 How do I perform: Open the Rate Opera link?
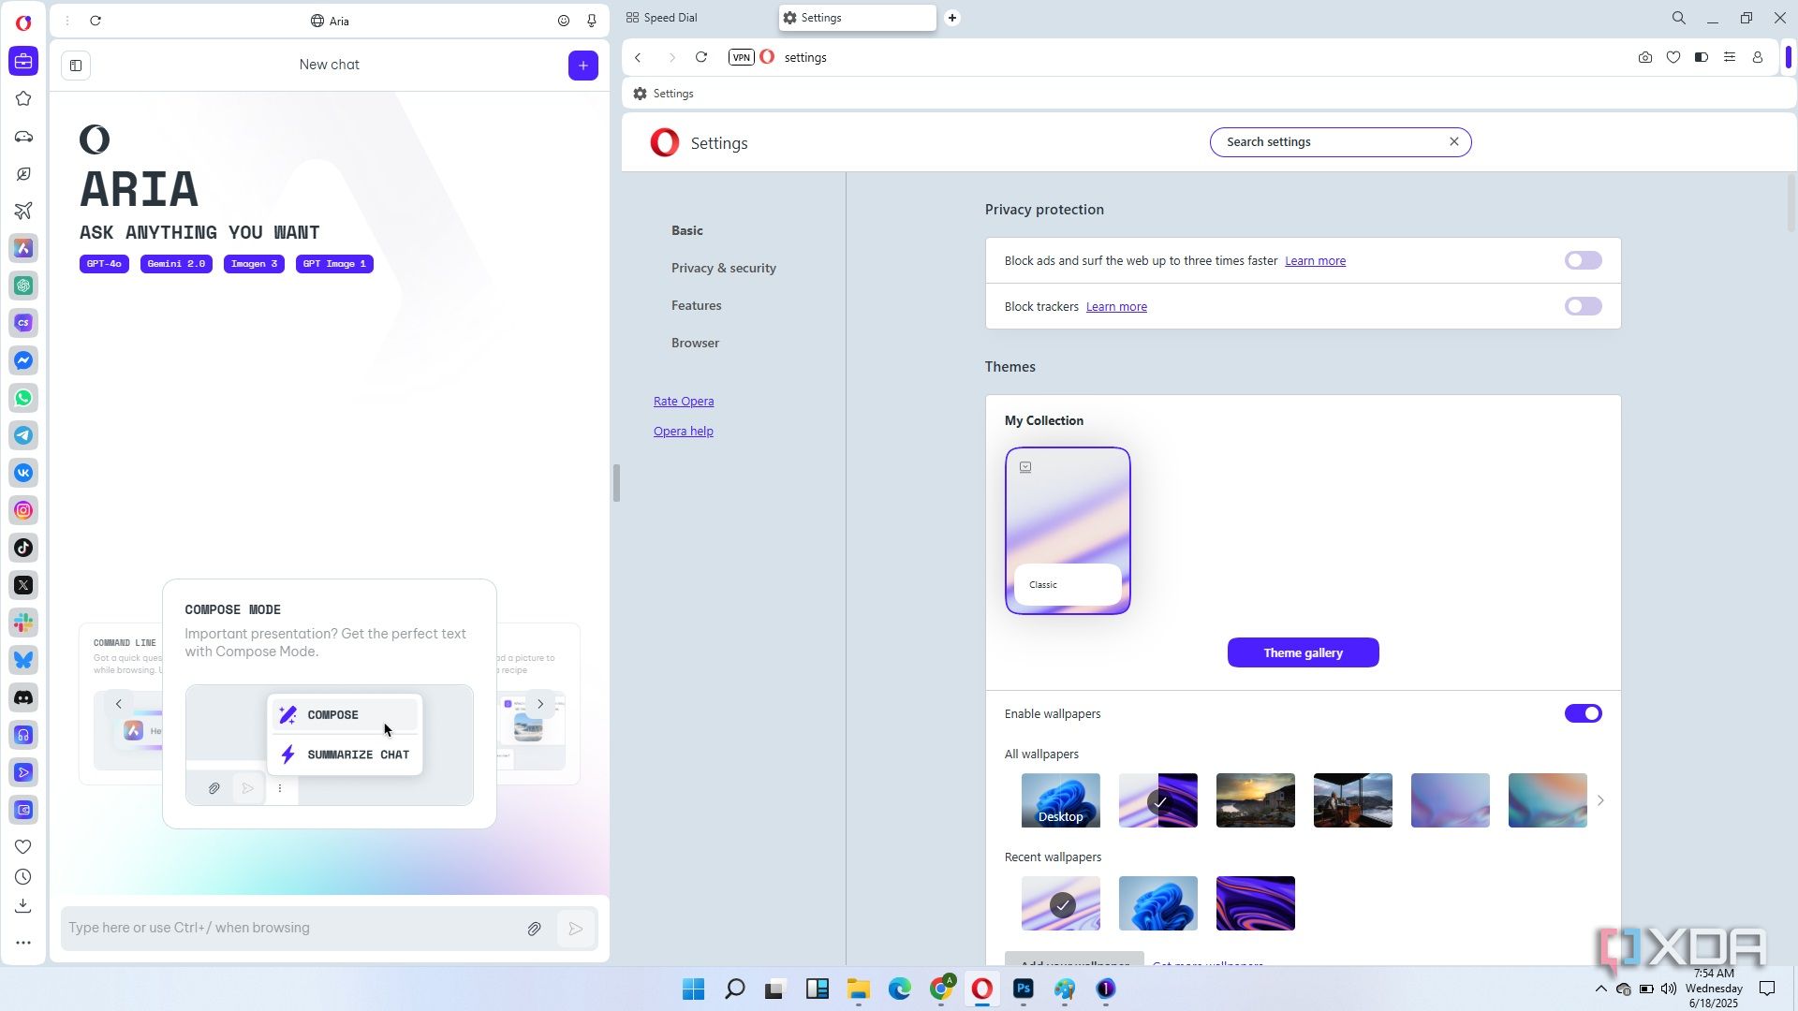click(x=684, y=401)
